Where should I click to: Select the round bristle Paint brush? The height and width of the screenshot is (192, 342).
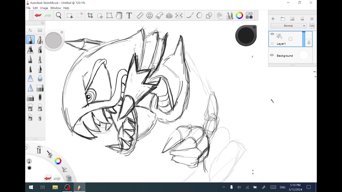(x=30, y=107)
